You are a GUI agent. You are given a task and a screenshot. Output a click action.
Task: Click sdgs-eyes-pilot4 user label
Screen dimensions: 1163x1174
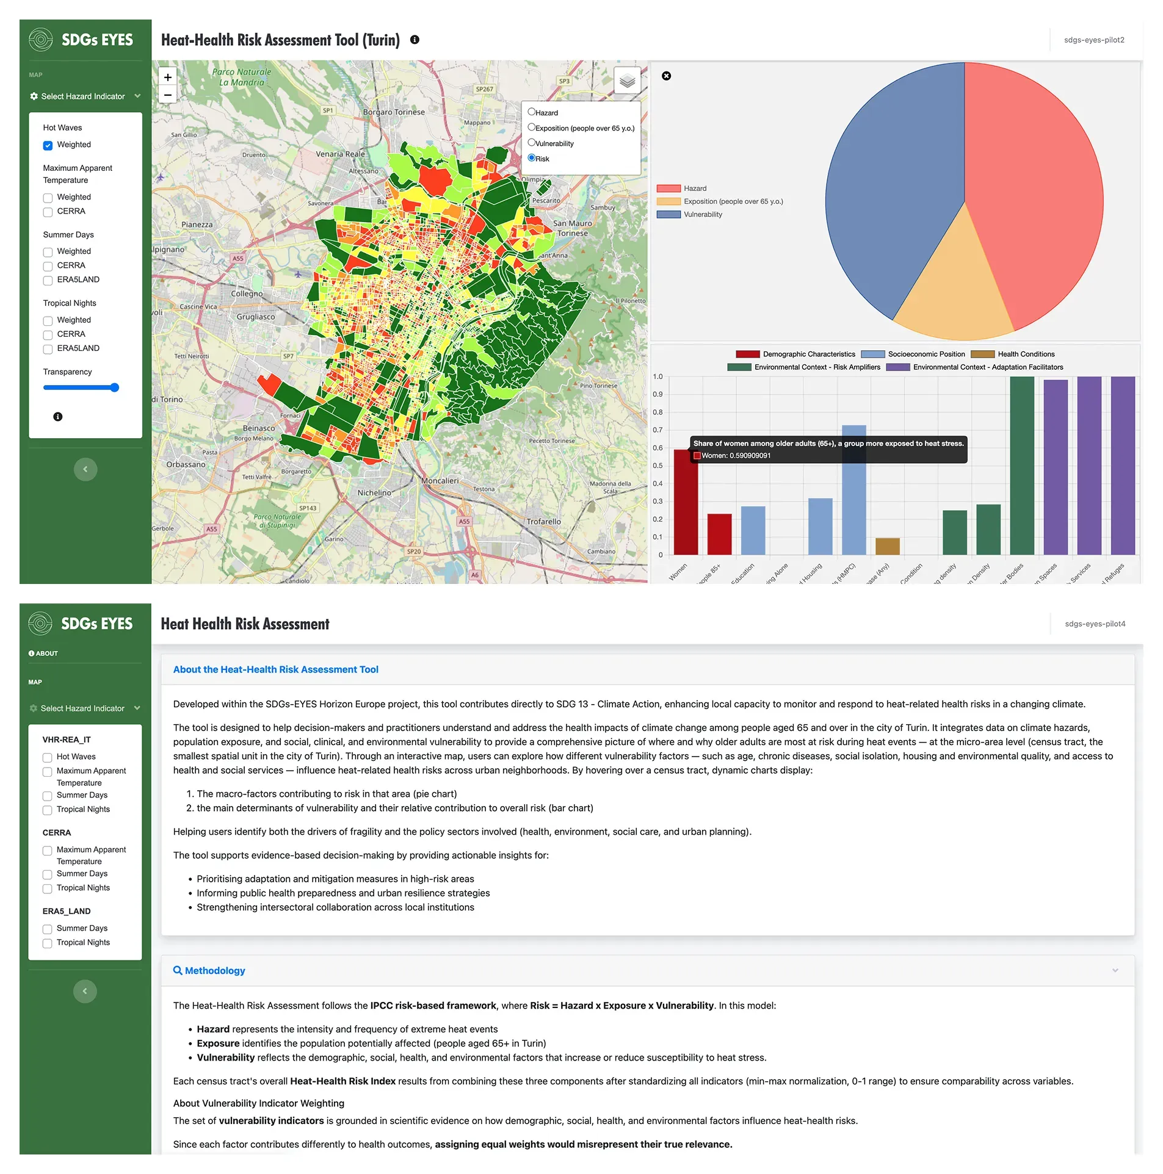(x=1095, y=624)
